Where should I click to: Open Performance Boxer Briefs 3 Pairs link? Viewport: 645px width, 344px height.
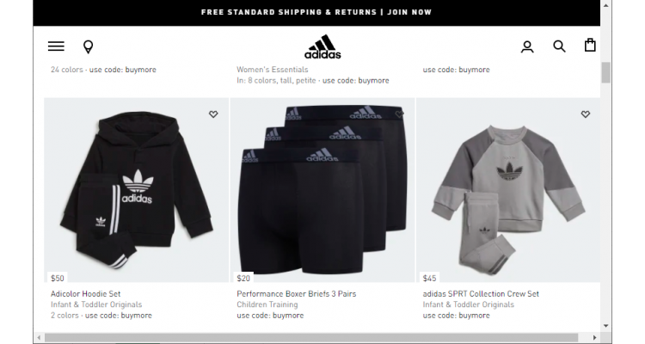tap(296, 294)
